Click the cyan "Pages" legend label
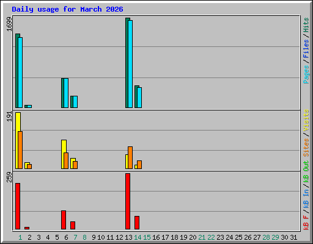Image resolution: width=313 pixels, height=244 pixels. [x=306, y=74]
